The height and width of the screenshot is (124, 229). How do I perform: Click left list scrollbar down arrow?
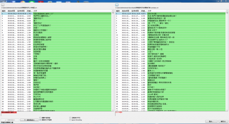pyautogui.click(x=113, y=110)
